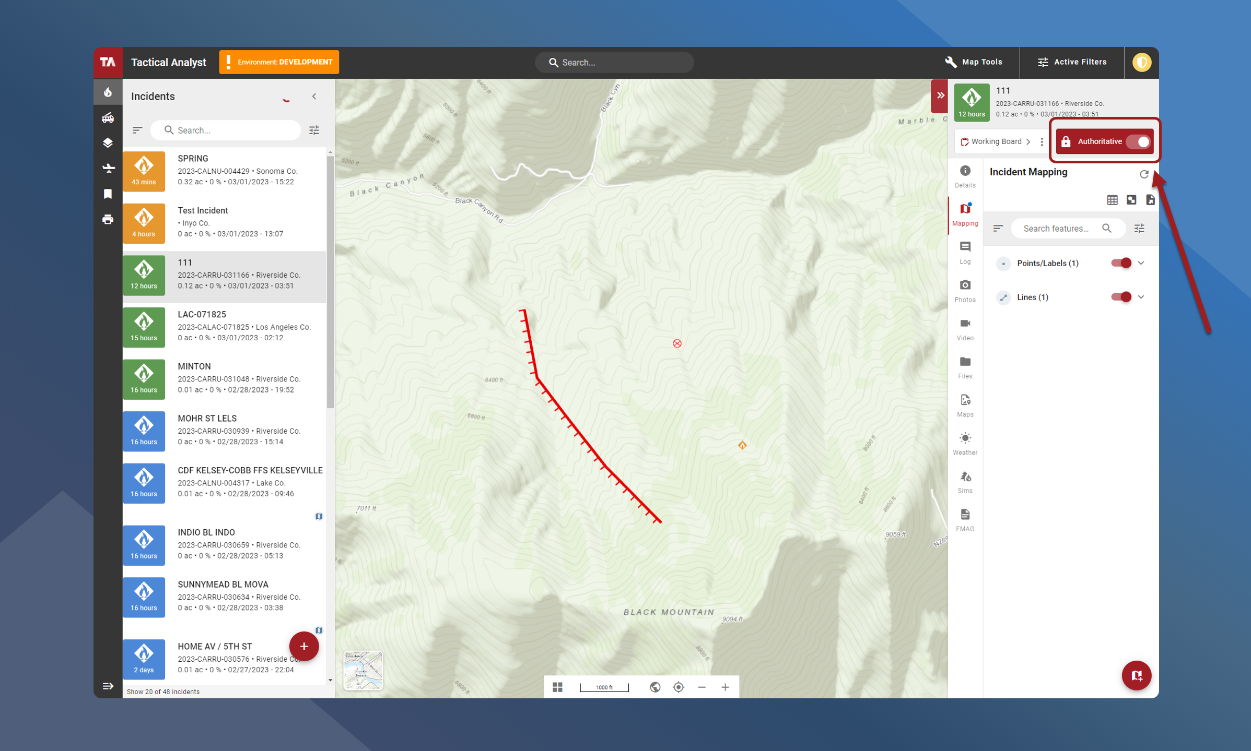Toggle Points/Labels layer visibility
Viewport: 1251px width, 751px height.
click(1120, 263)
